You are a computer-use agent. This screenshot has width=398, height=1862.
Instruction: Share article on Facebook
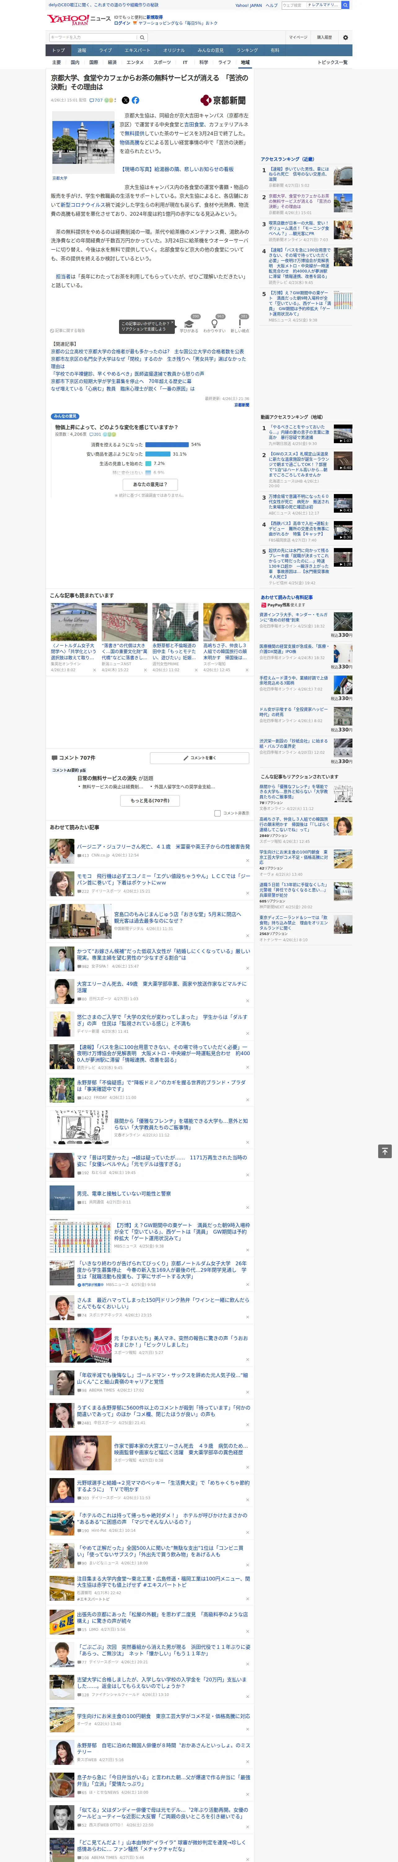pyautogui.click(x=135, y=101)
